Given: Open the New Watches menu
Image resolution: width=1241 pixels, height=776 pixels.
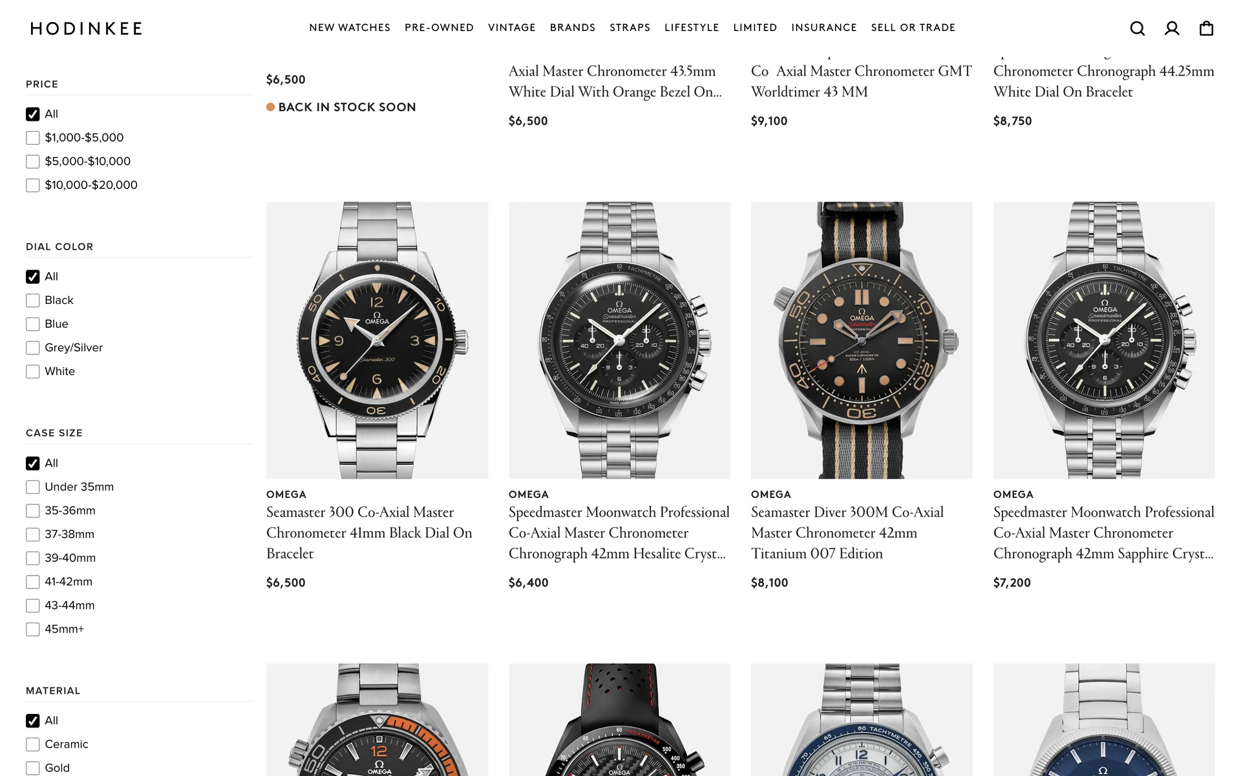Looking at the screenshot, I should (350, 28).
